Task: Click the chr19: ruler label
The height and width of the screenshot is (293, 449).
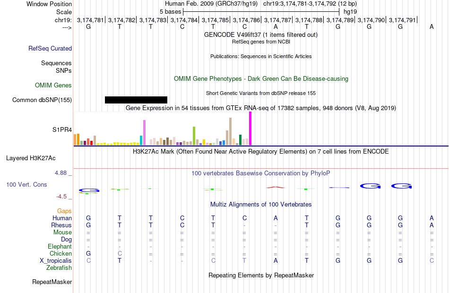Action: pos(63,20)
